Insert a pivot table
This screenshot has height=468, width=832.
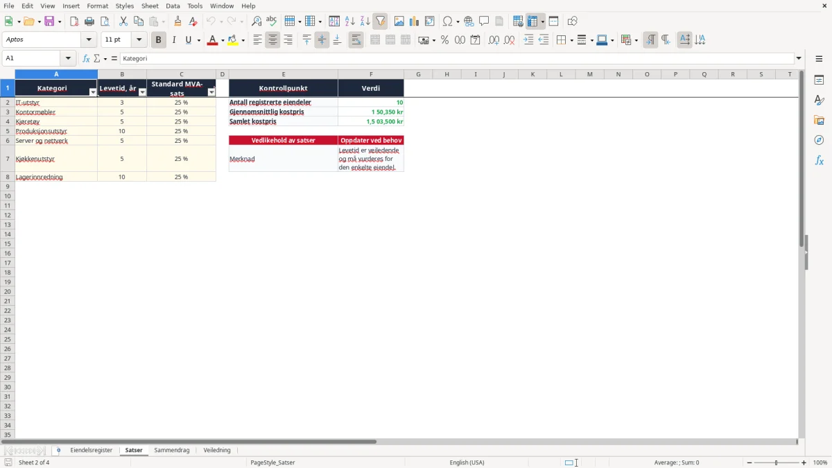(429, 21)
